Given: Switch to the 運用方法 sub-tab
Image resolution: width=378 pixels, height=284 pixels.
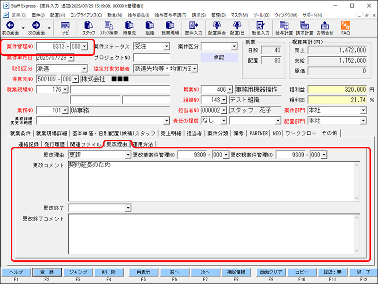Looking at the screenshot, I should (143, 145).
